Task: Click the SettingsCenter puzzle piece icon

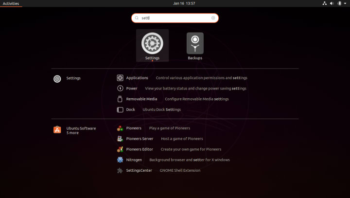Action: pos(120,170)
